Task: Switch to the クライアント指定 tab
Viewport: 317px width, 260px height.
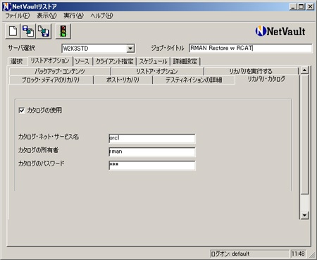Action: coord(115,61)
